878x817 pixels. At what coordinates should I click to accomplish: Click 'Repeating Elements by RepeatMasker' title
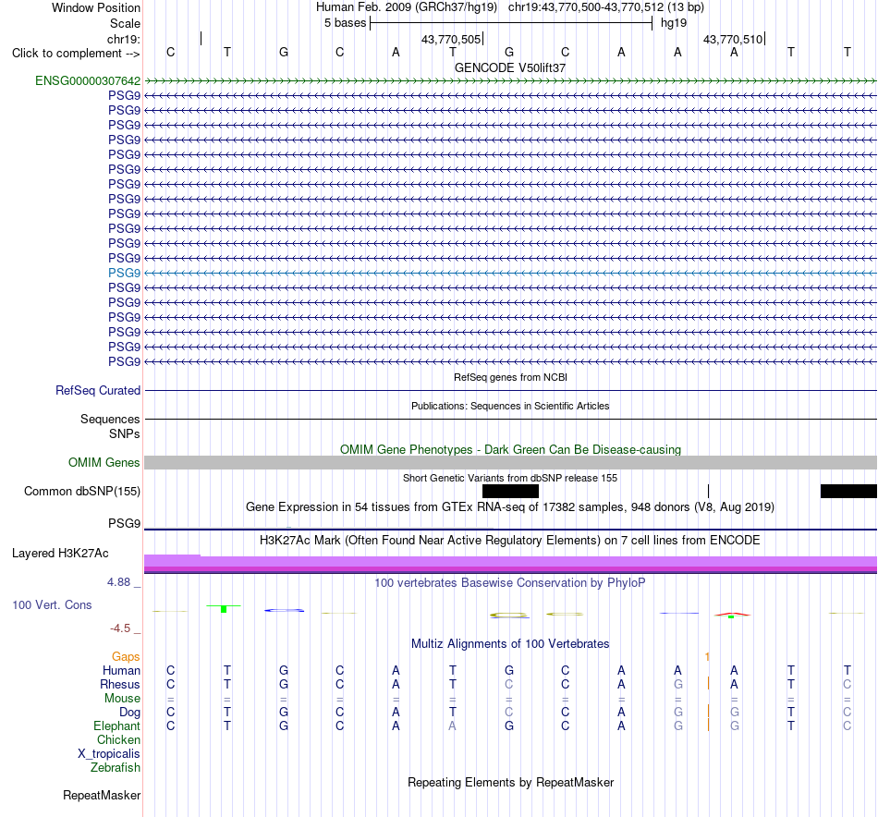(x=510, y=782)
